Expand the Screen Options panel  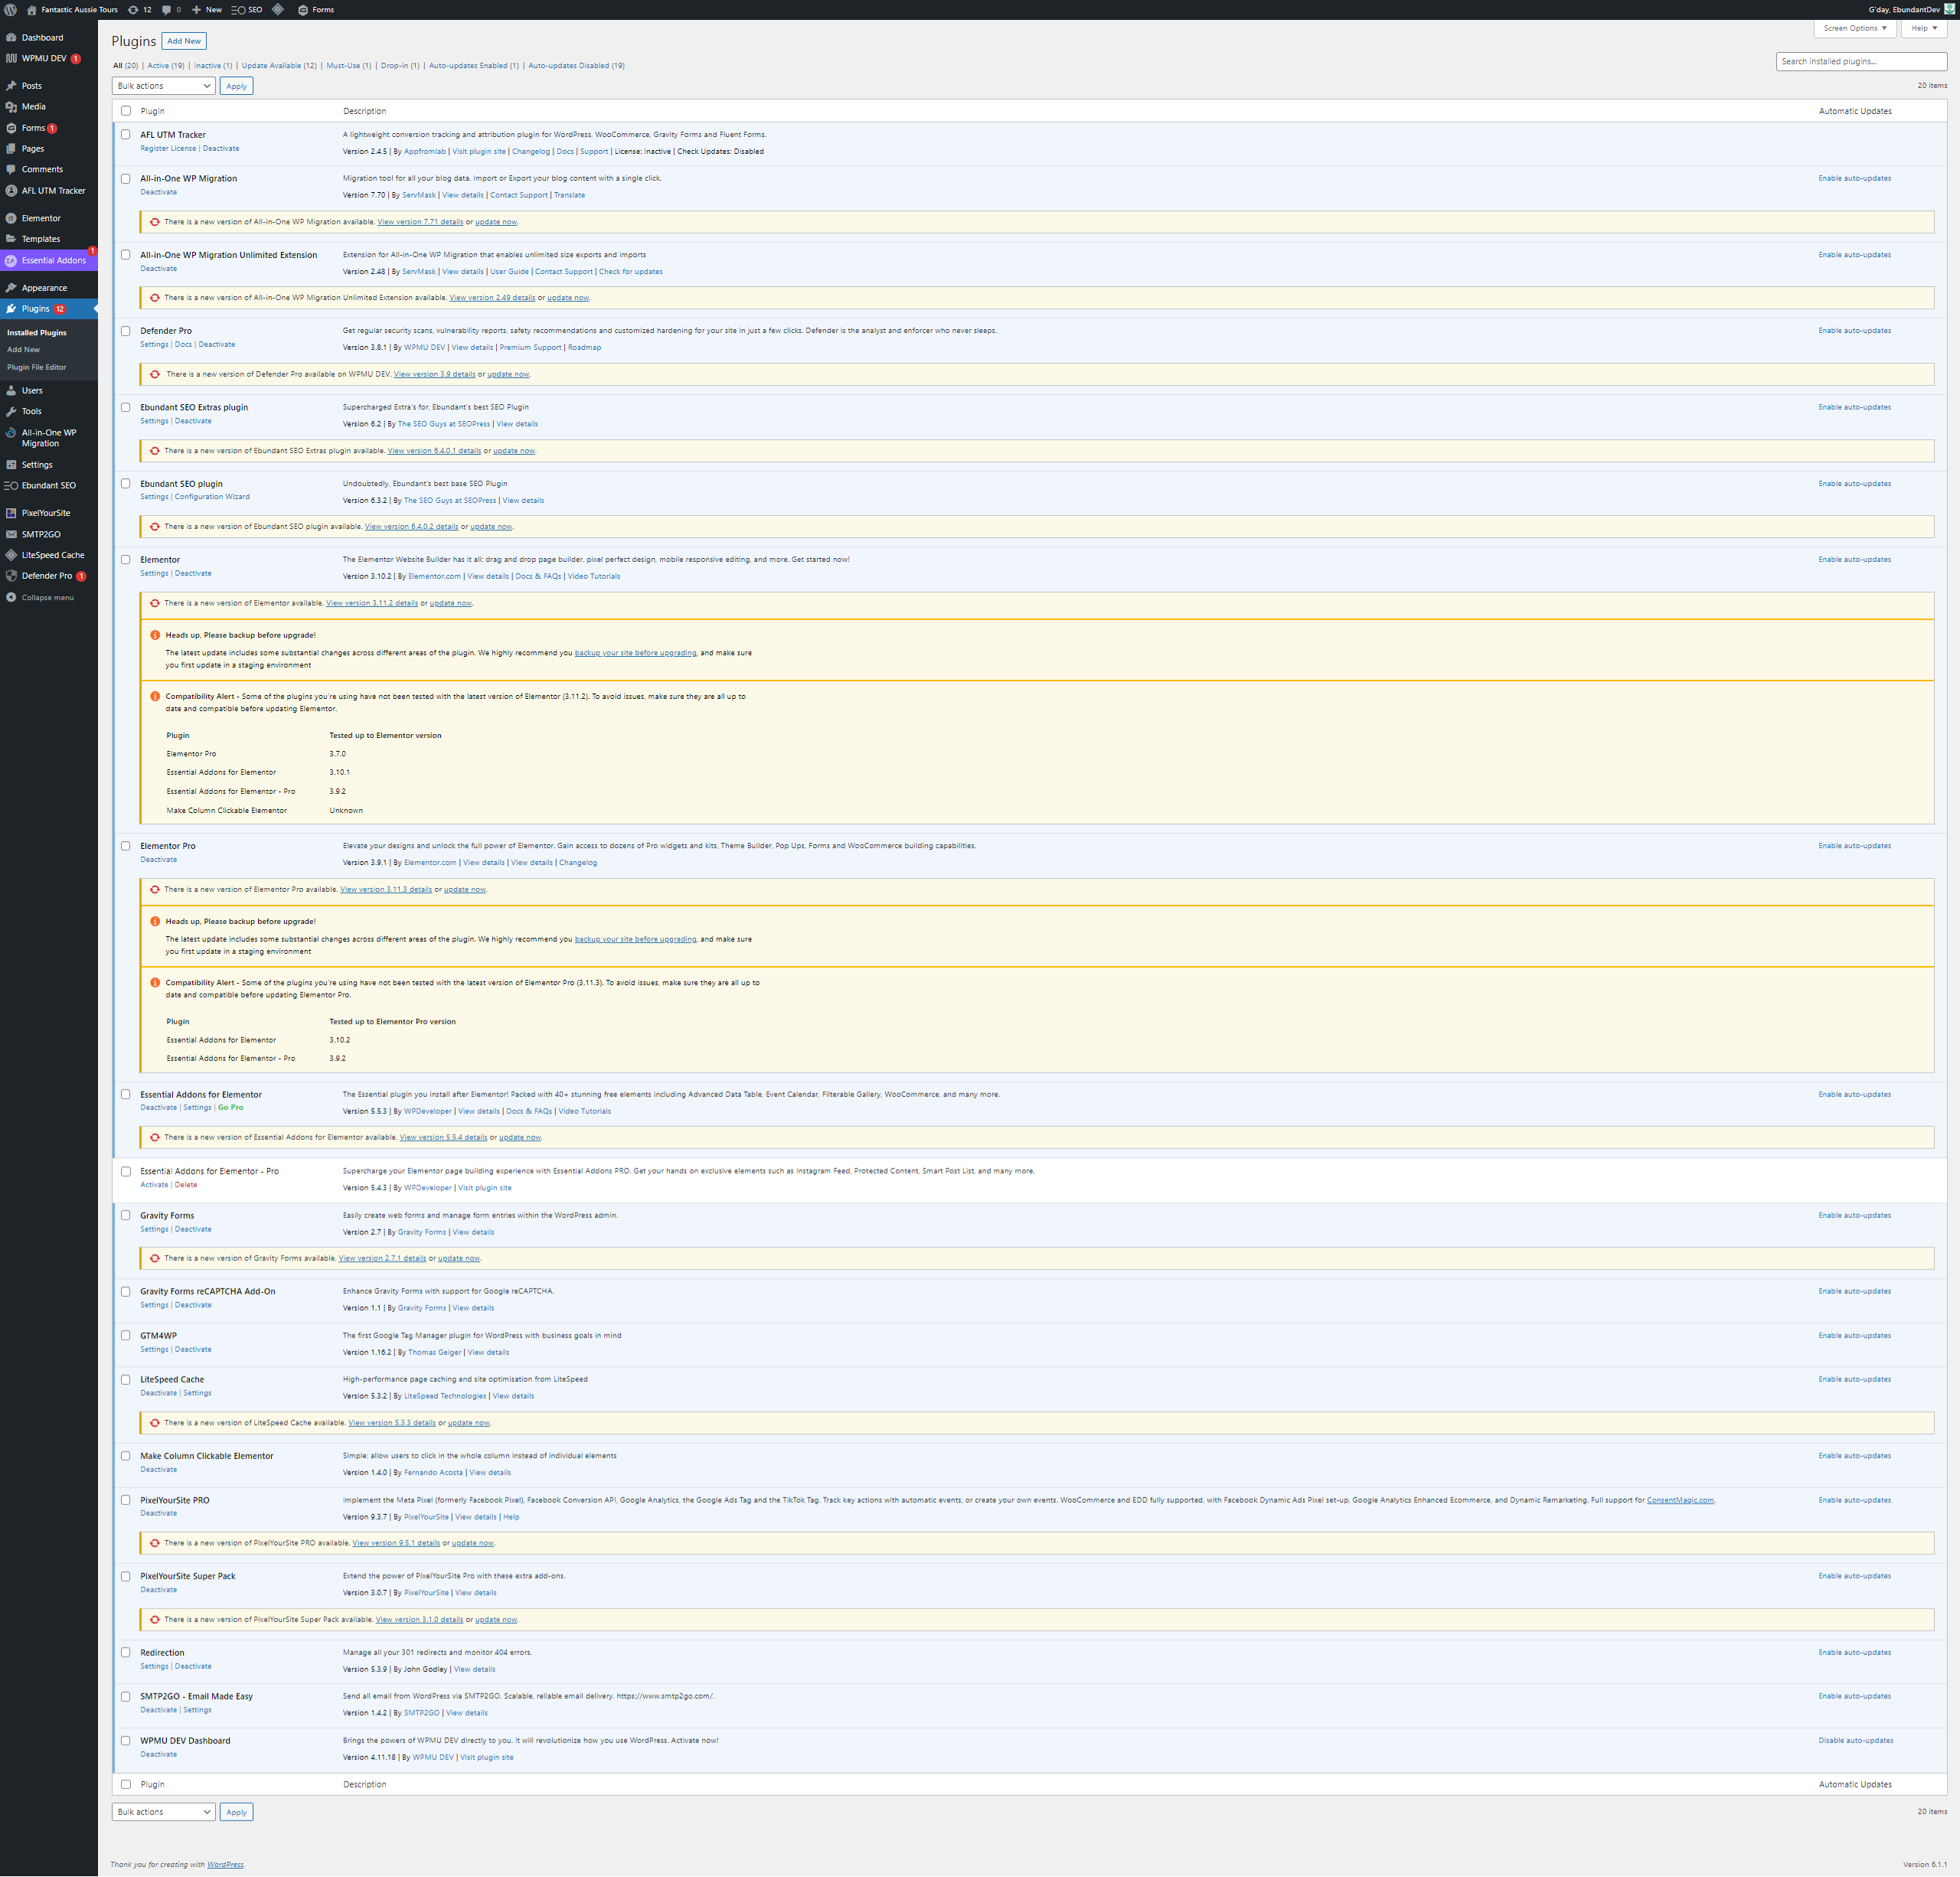click(1854, 28)
